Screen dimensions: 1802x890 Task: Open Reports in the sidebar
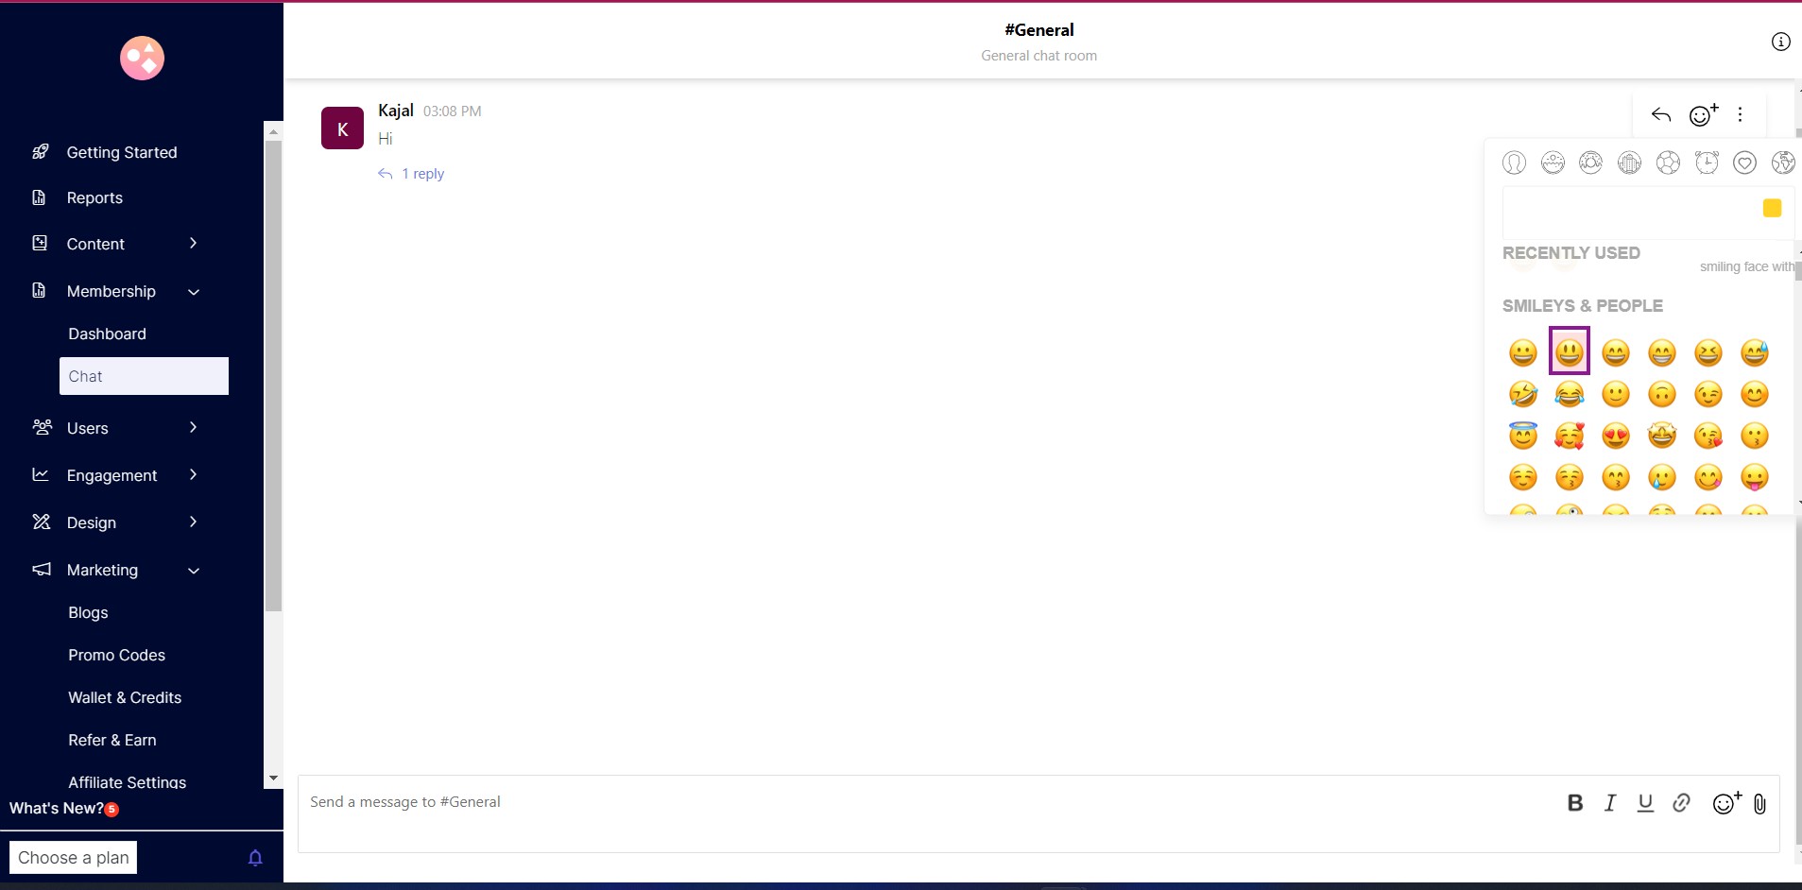click(x=94, y=197)
